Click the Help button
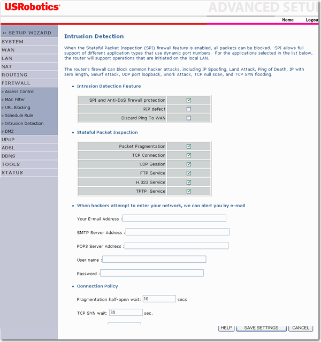321x342 pixels. pos(226,328)
